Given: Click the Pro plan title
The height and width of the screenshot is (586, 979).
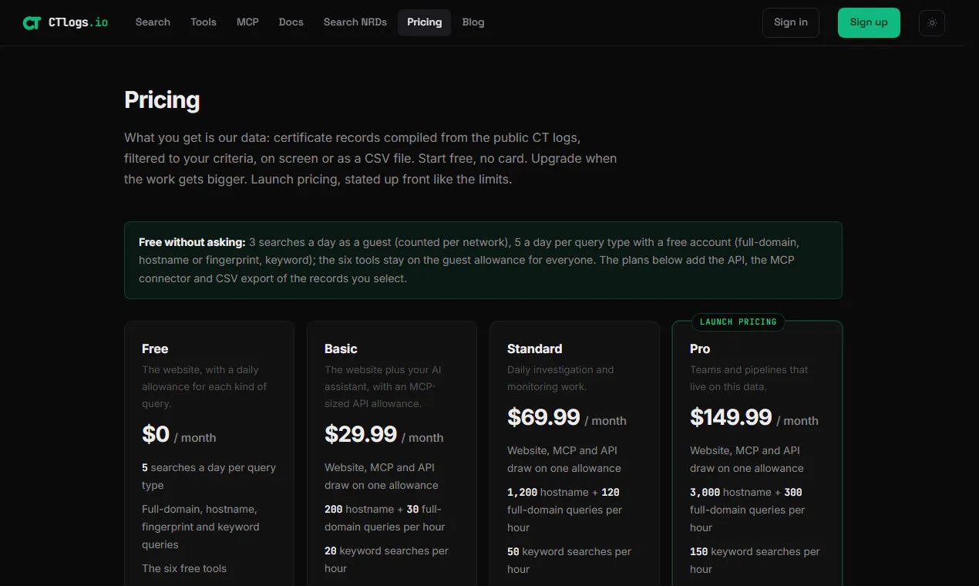Looking at the screenshot, I should click(x=700, y=349).
